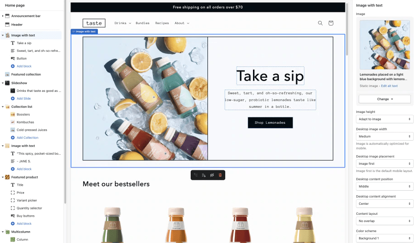Delete section using red trash icon
The image size is (415, 243).
point(220,175)
